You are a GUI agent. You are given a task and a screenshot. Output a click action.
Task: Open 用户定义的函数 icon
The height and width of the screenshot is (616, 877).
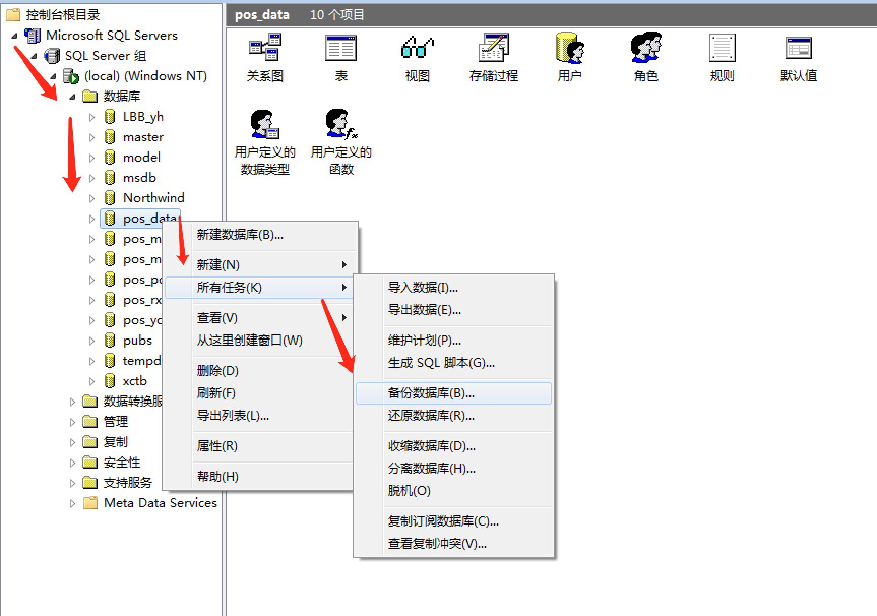[x=341, y=124]
